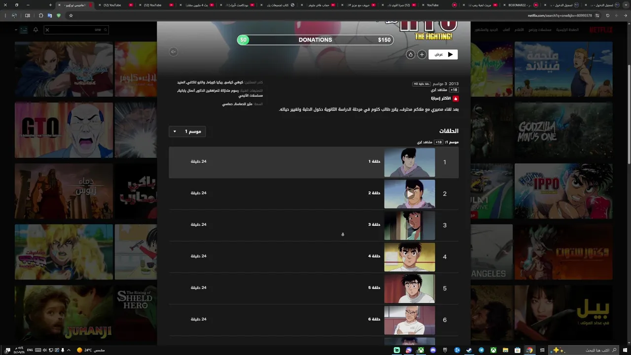Image resolution: width=631 pixels, height=355 pixels.
Task: Open Godzilla Minus One poster in results
Action: (x=563, y=130)
